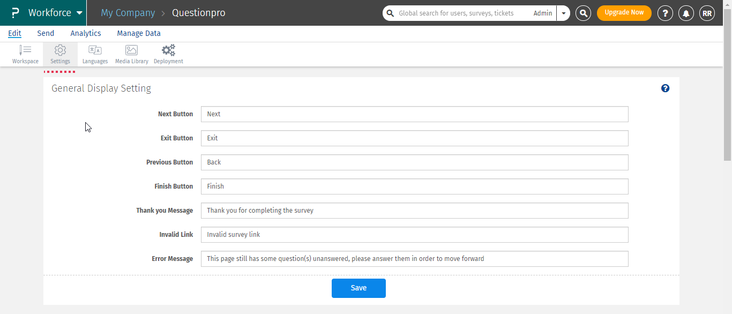Click the Thank you Message text field
Viewport: 732px width, 314px height.
[x=414, y=211]
